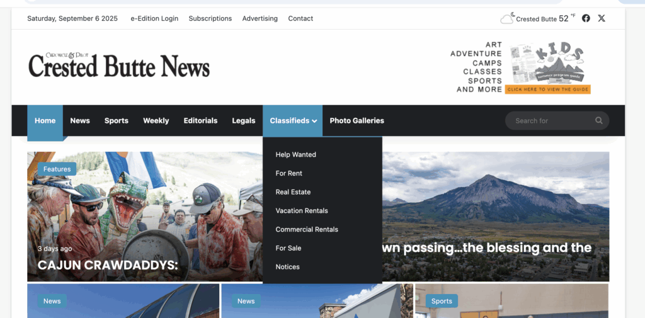
Task: Open the Subscriptions link
Action: click(x=210, y=18)
